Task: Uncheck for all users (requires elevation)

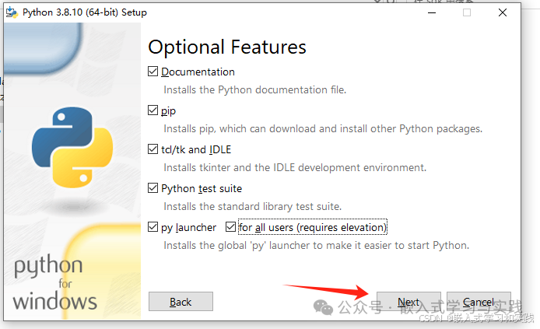Action: coord(230,227)
